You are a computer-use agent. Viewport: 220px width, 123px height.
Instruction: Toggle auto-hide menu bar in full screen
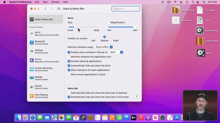tap(69, 97)
